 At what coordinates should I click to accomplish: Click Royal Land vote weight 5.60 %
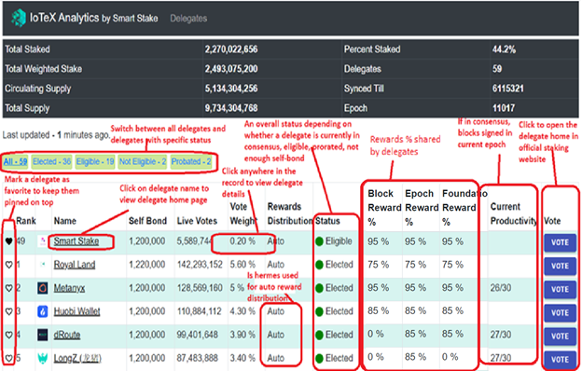[x=242, y=265]
